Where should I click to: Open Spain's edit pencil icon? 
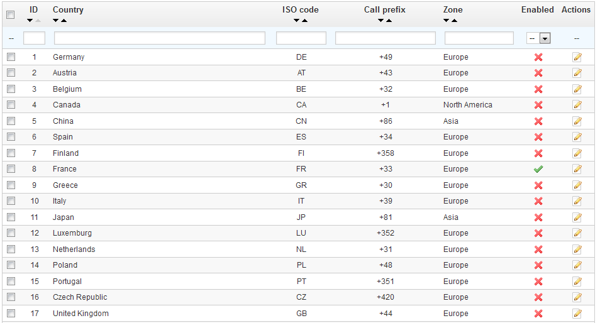577,137
